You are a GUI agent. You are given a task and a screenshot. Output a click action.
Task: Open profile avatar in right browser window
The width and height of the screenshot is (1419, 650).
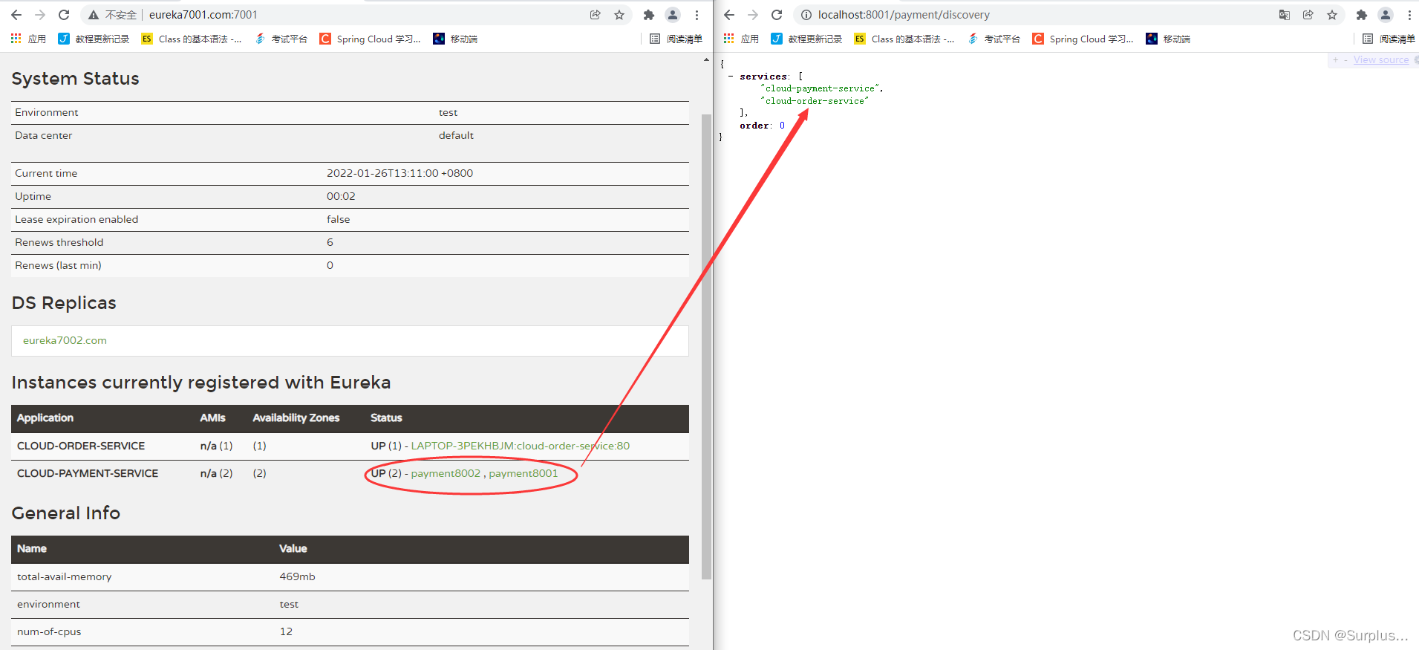coord(1386,15)
